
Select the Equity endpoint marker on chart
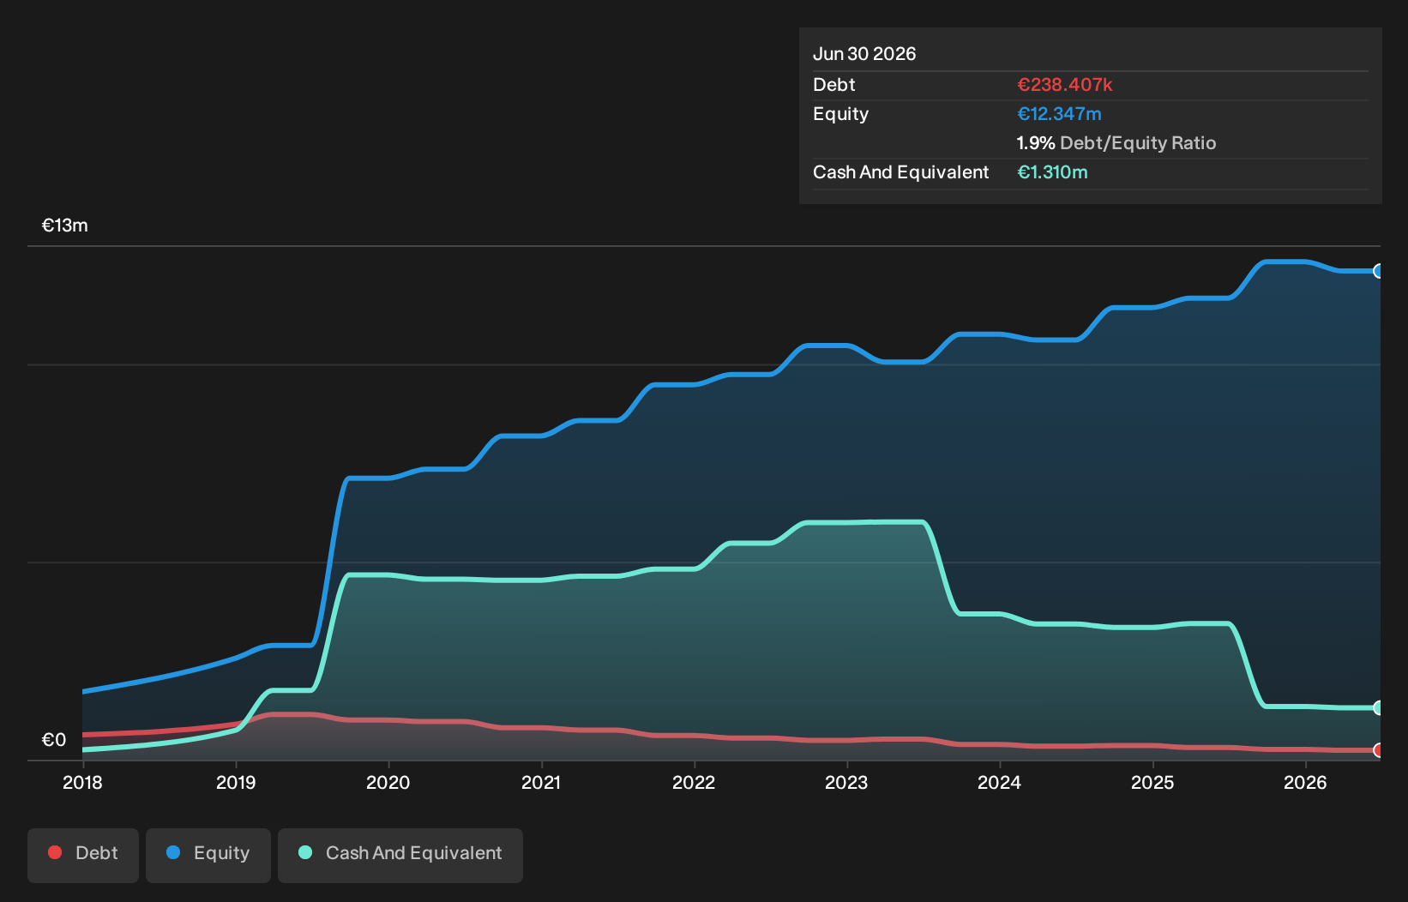click(x=1378, y=271)
